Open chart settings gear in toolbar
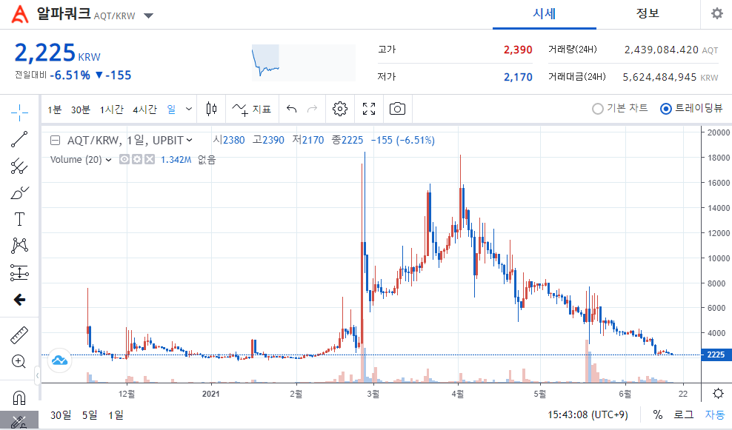This screenshot has width=732, height=430. (340, 109)
